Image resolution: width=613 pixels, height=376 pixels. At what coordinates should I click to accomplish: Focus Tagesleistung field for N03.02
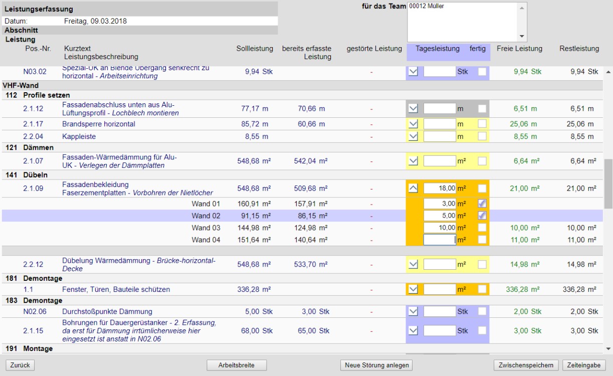click(440, 72)
